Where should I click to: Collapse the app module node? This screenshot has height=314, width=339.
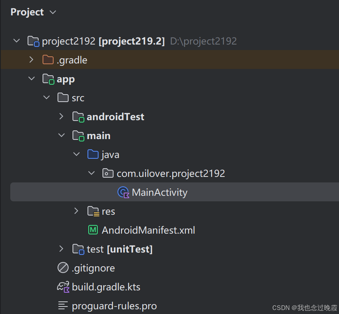pos(32,79)
